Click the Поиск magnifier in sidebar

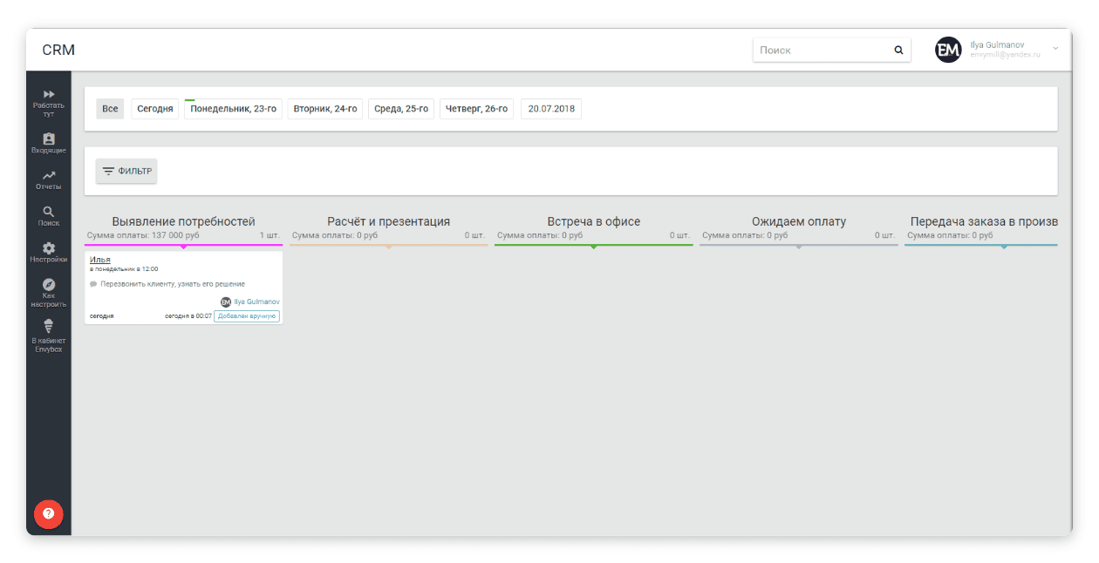pyautogui.click(x=49, y=212)
